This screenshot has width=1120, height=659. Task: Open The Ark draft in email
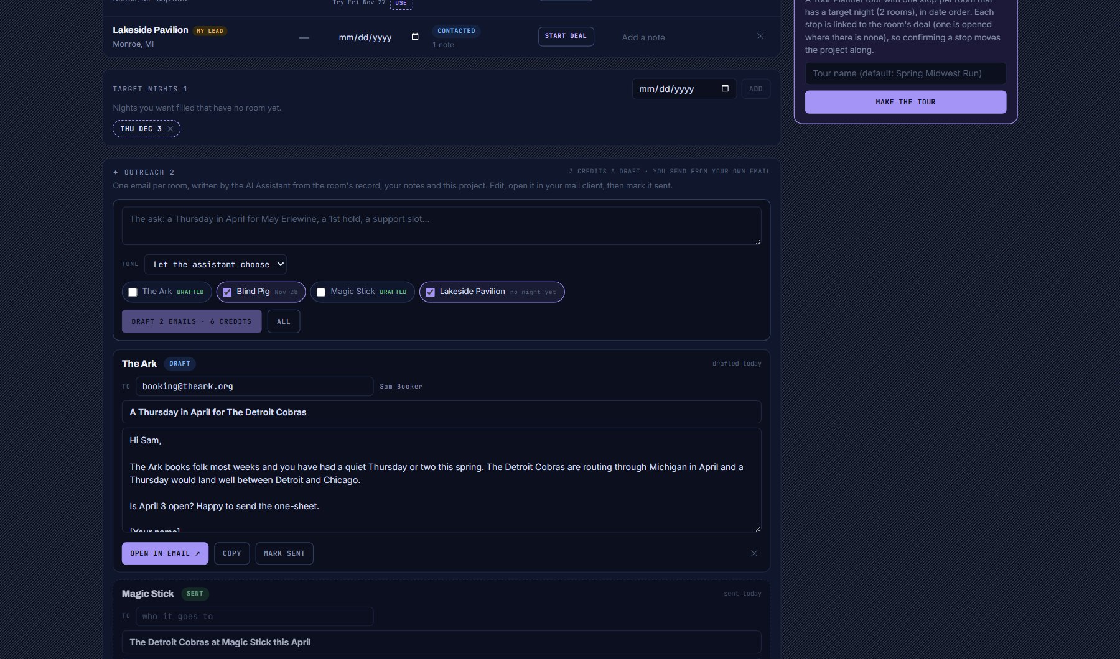coord(165,553)
